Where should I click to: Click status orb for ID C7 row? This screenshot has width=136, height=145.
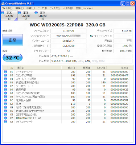click(5, 118)
